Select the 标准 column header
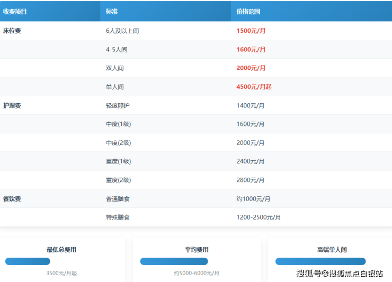 tap(112, 11)
